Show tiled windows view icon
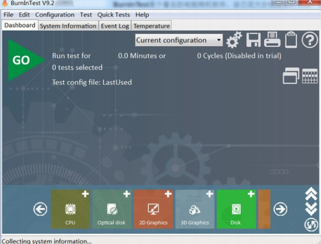 291,76
